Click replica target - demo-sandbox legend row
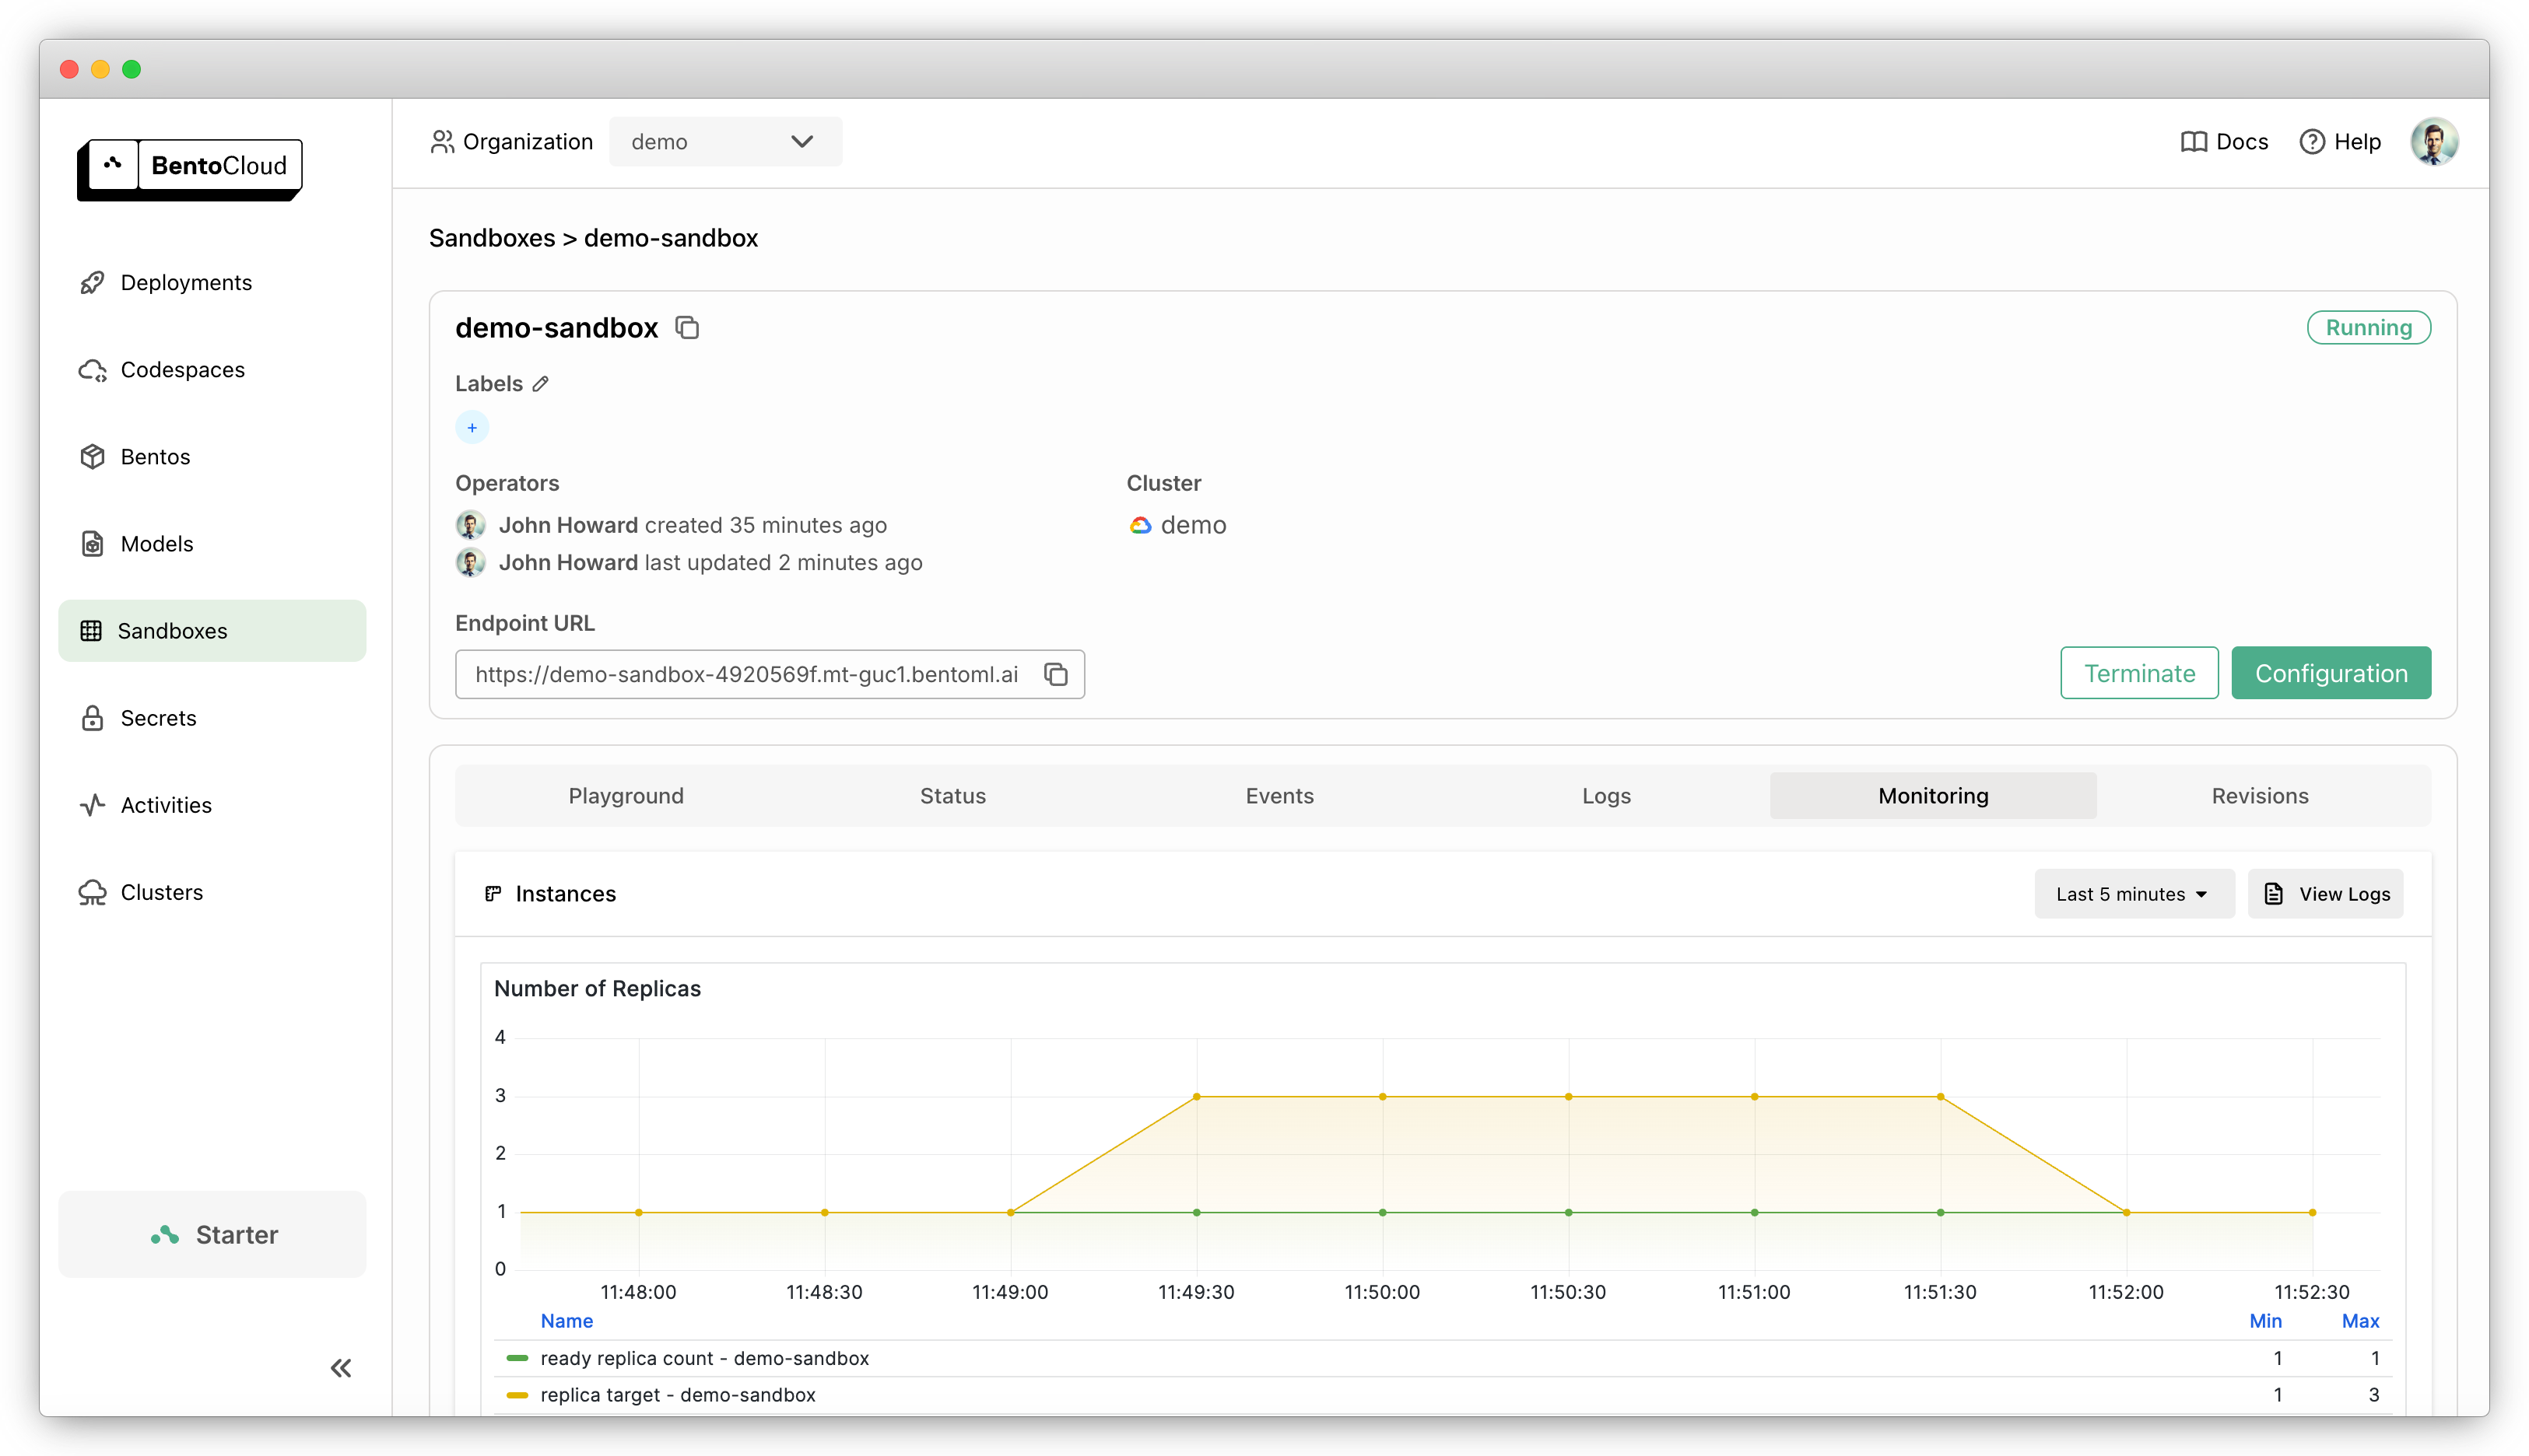Viewport: 2529px width, 1456px height. click(x=1442, y=1395)
